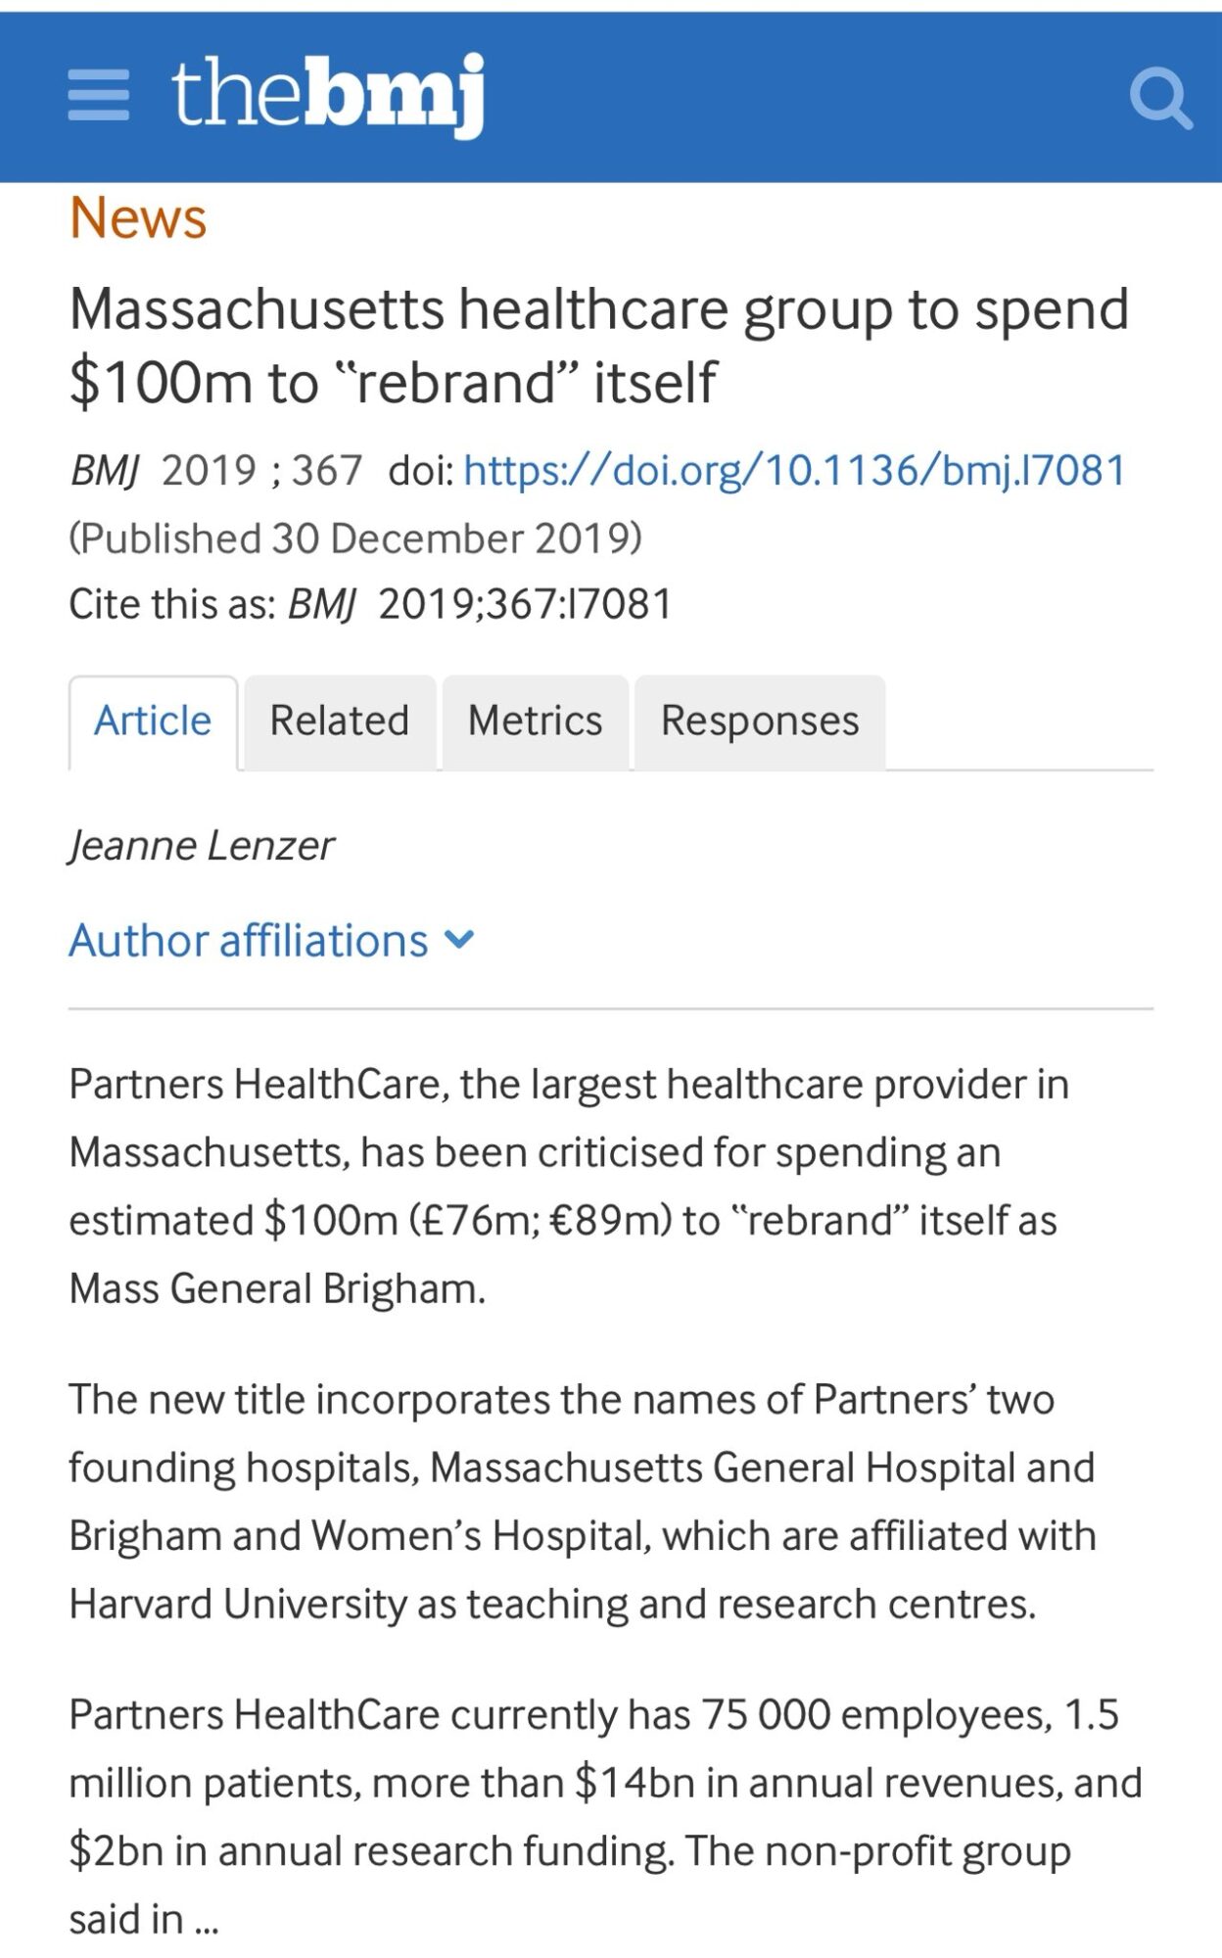The image size is (1222, 1958).
Task: Click the chevron beside Author affiliations
Action: tap(459, 940)
